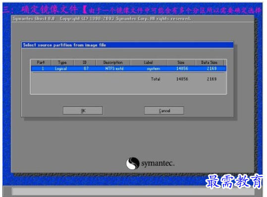Click the 2169 data size in the selected row

tap(212, 69)
